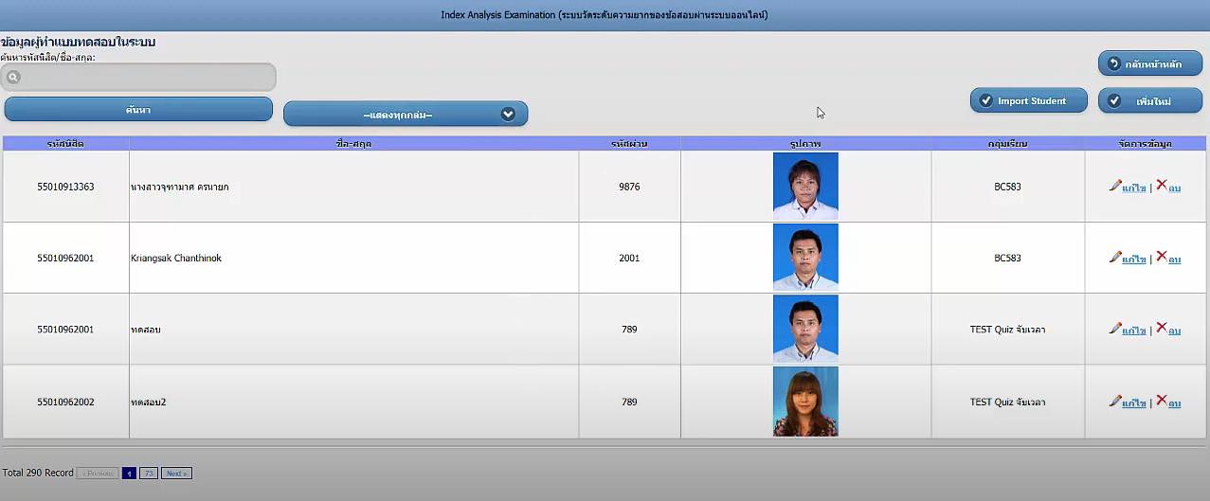Click the pencil edit icon in the ทดสอบ2 row
The height and width of the screenshot is (501, 1210).
point(1115,401)
